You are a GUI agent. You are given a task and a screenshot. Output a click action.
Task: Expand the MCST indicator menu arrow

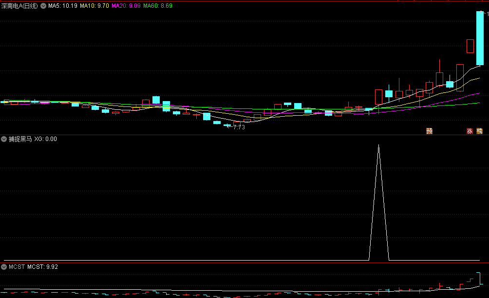point(4,267)
